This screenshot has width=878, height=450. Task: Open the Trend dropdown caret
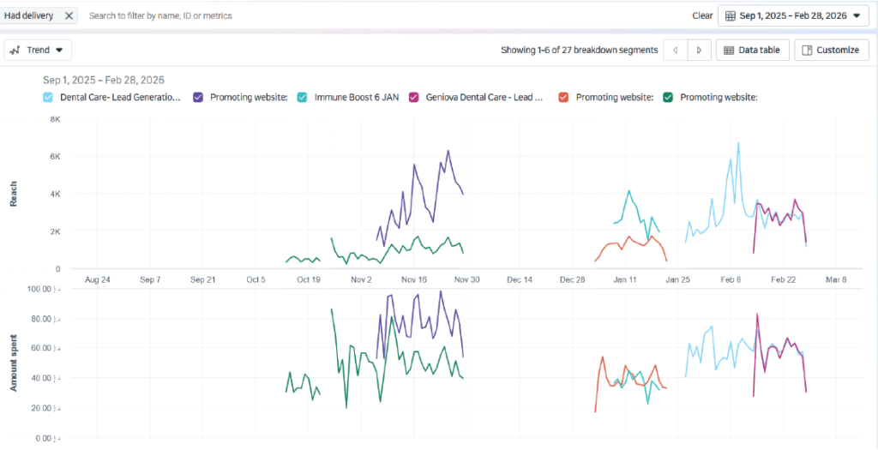(x=59, y=51)
